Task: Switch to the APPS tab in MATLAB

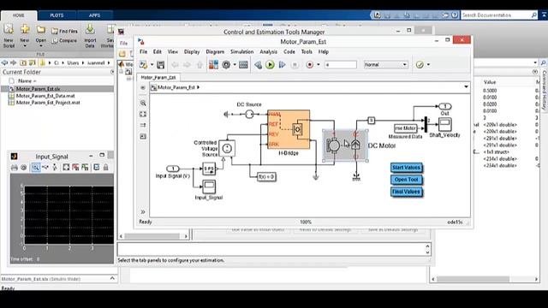Action: [94, 15]
